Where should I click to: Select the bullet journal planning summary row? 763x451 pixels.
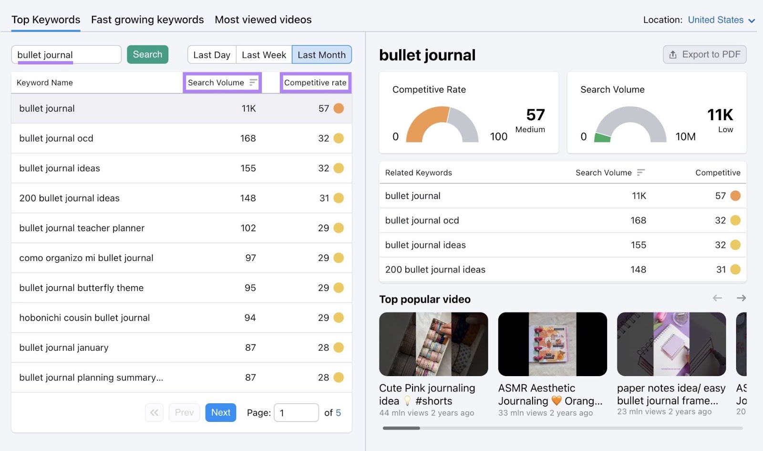click(182, 378)
